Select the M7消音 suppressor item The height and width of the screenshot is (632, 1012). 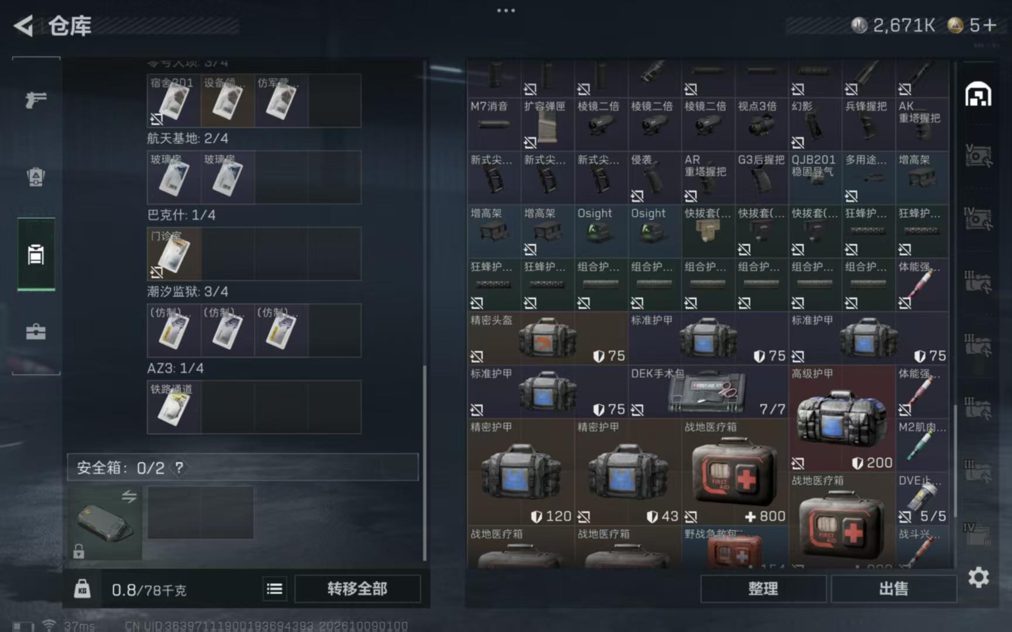[494, 124]
